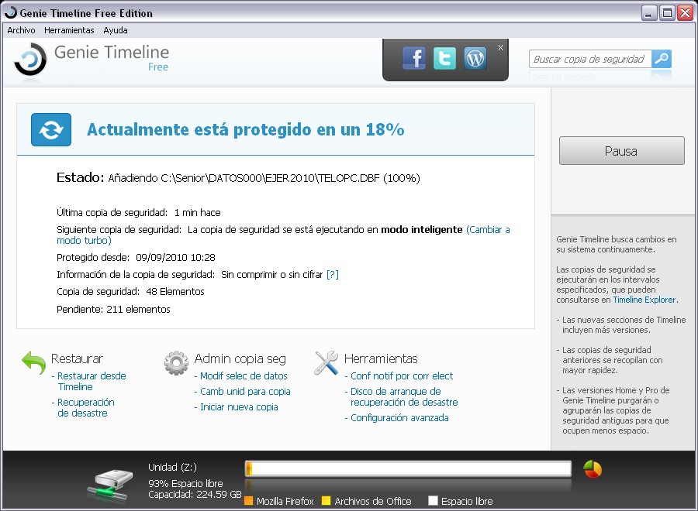Click the Admin copia seg heading

(240, 358)
